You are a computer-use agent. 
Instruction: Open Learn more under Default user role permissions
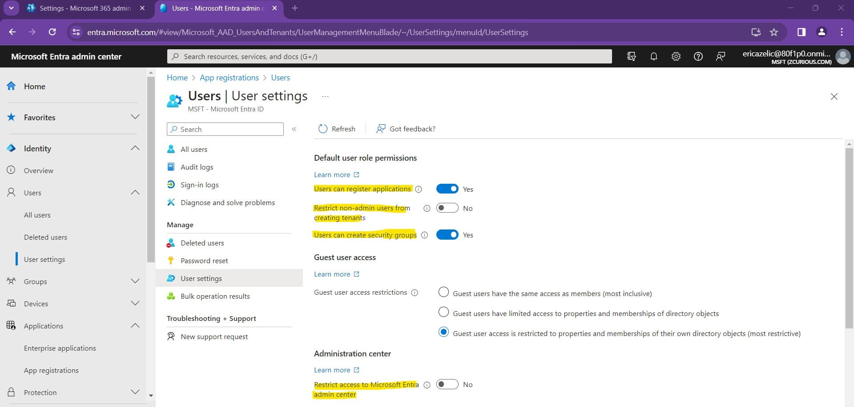click(337, 175)
